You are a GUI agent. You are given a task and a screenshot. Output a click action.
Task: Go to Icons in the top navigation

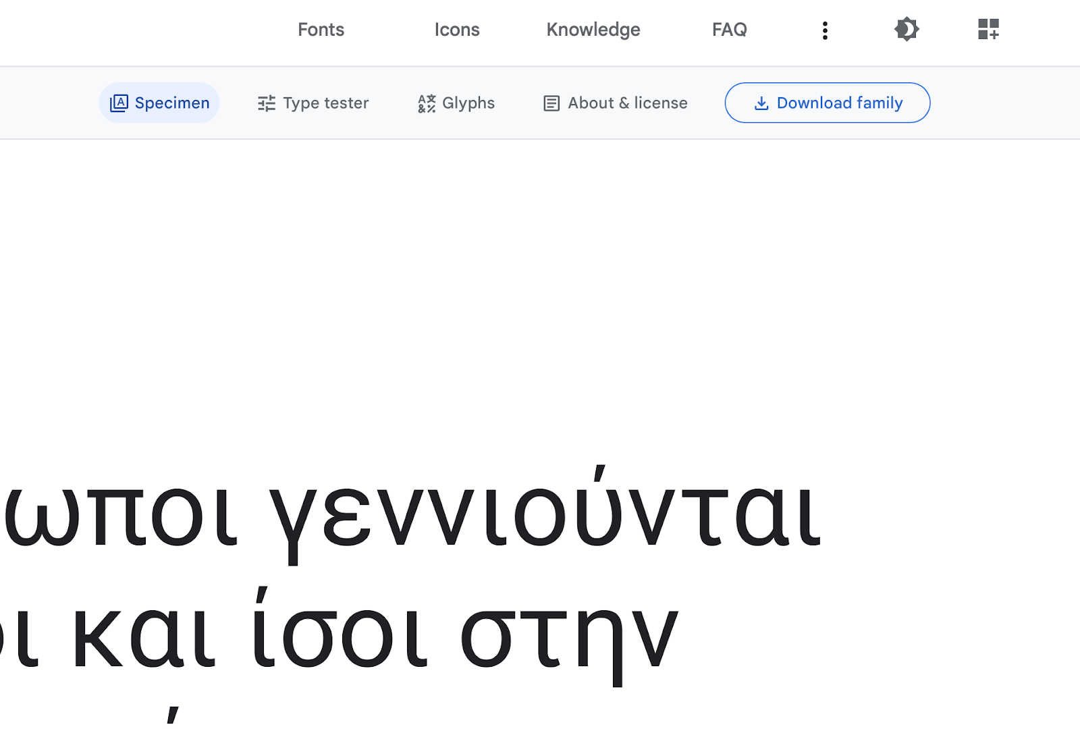457,30
